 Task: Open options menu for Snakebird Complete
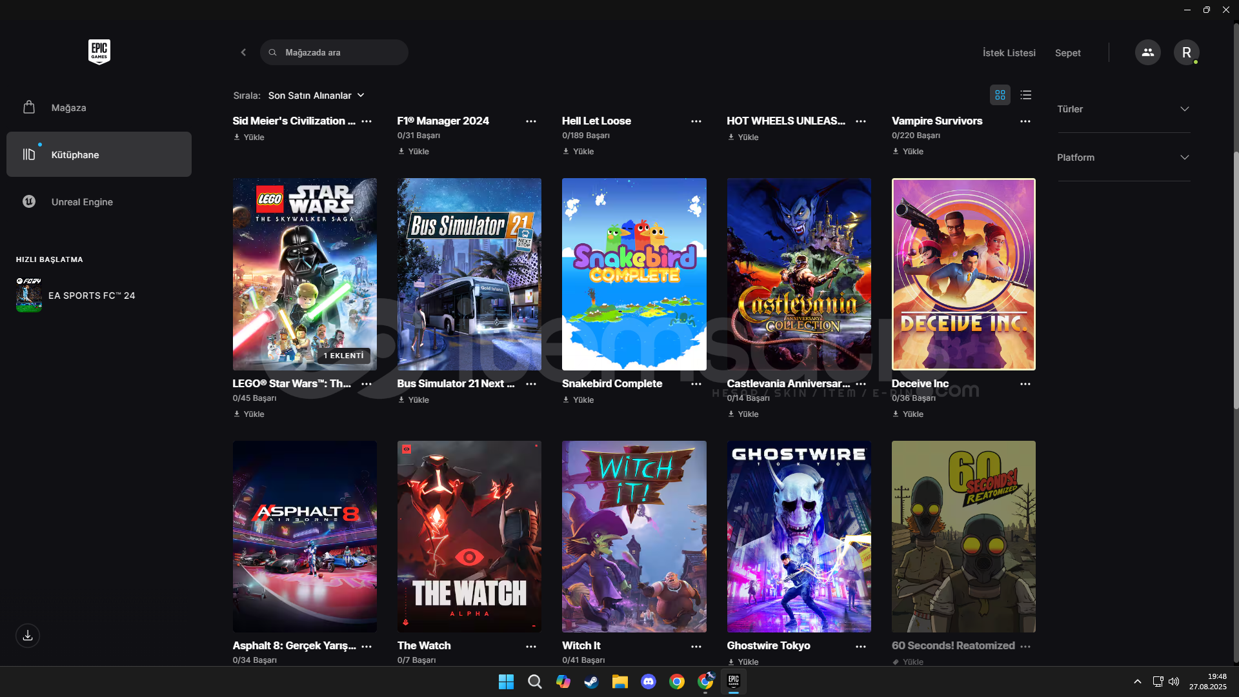coord(696,384)
